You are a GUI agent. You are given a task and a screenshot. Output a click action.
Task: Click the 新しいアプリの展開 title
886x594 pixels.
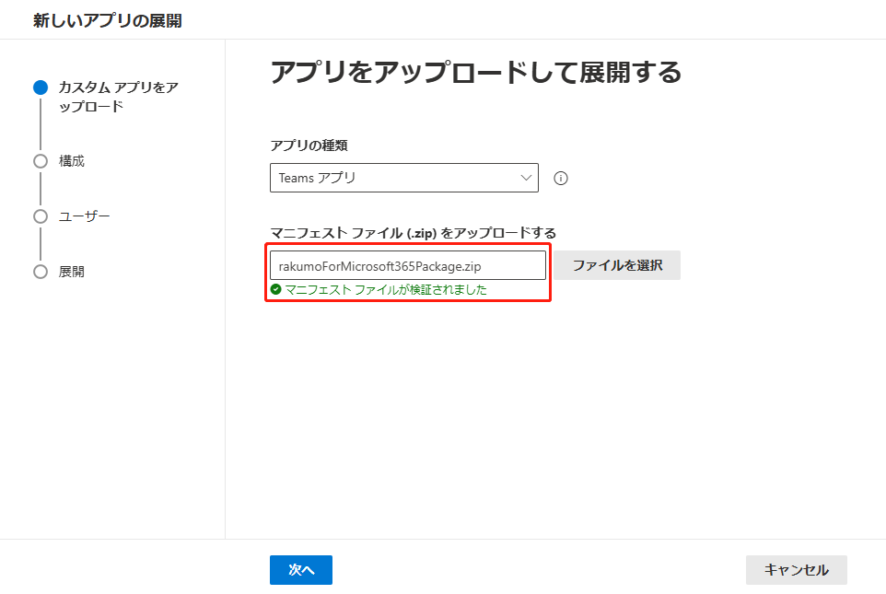(108, 21)
